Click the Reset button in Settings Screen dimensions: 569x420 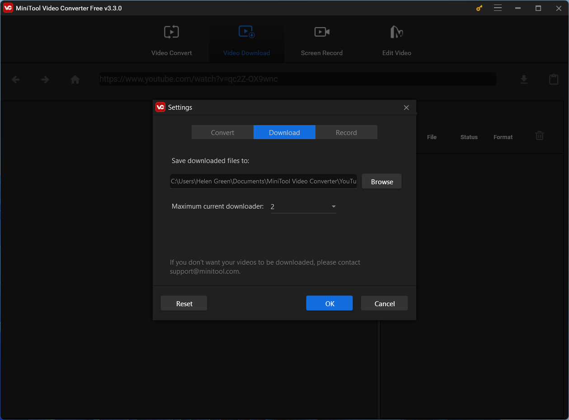pos(183,303)
